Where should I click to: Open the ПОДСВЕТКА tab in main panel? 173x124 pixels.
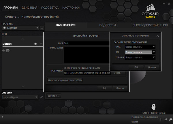coord(108,25)
